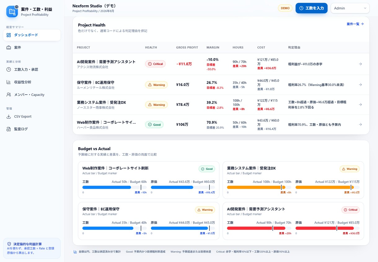Image resolution: width=378 pixels, height=262 pixels.
Task: Click company name アクシス物流株式会社
Action: [93, 67]
